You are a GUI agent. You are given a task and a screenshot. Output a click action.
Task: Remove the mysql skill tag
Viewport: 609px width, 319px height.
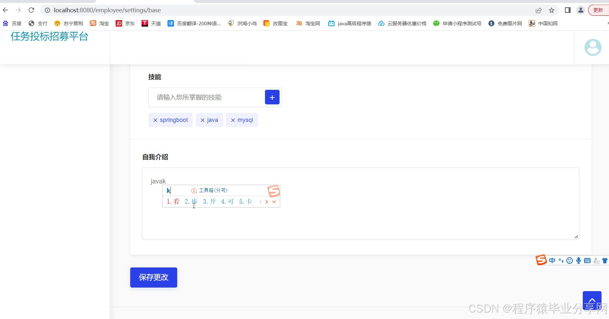pyautogui.click(x=233, y=120)
